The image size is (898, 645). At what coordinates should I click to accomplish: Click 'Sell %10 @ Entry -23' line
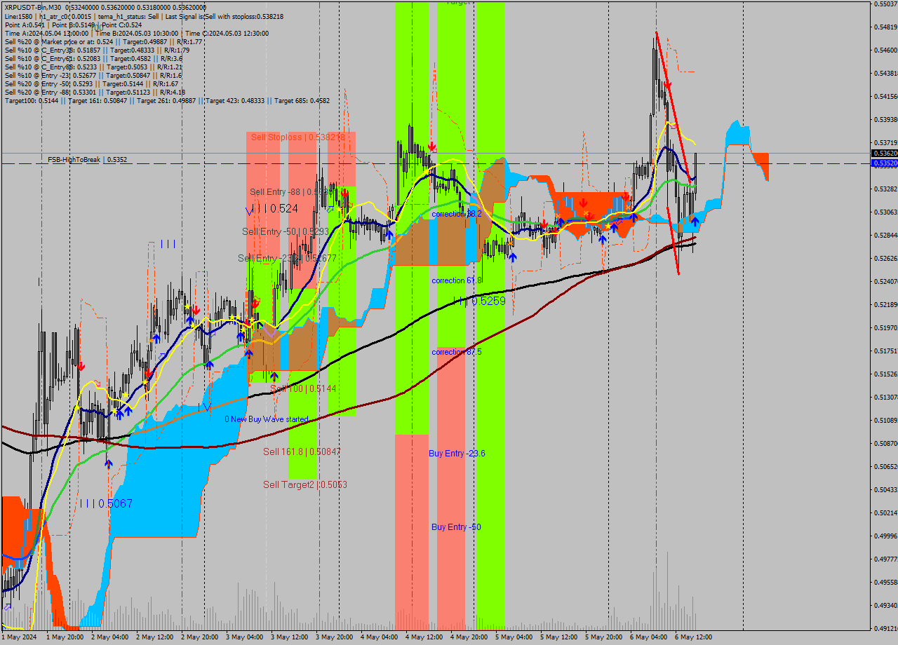pos(93,75)
